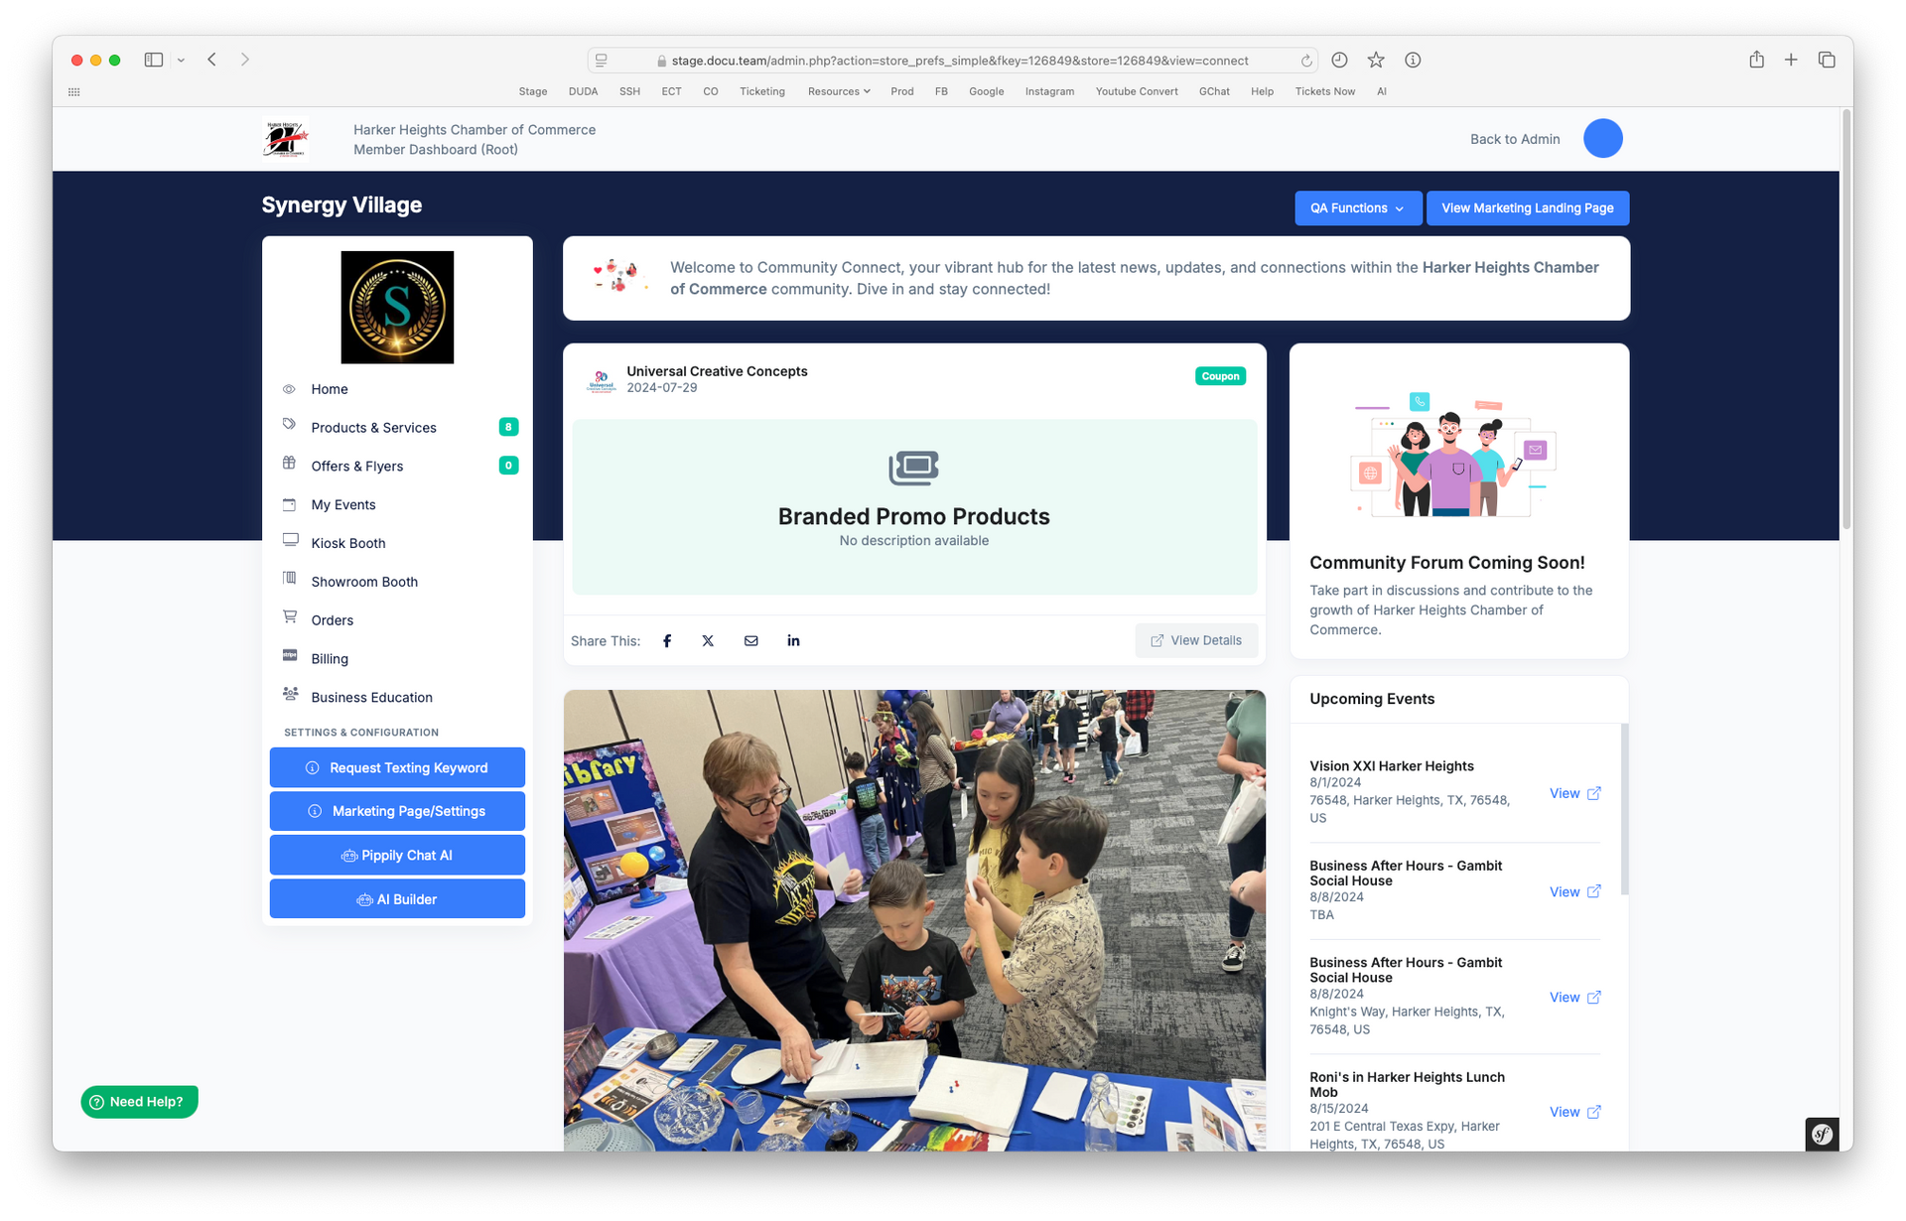Click the Back to Admin link
The height and width of the screenshot is (1221, 1906).
coord(1514,140)
